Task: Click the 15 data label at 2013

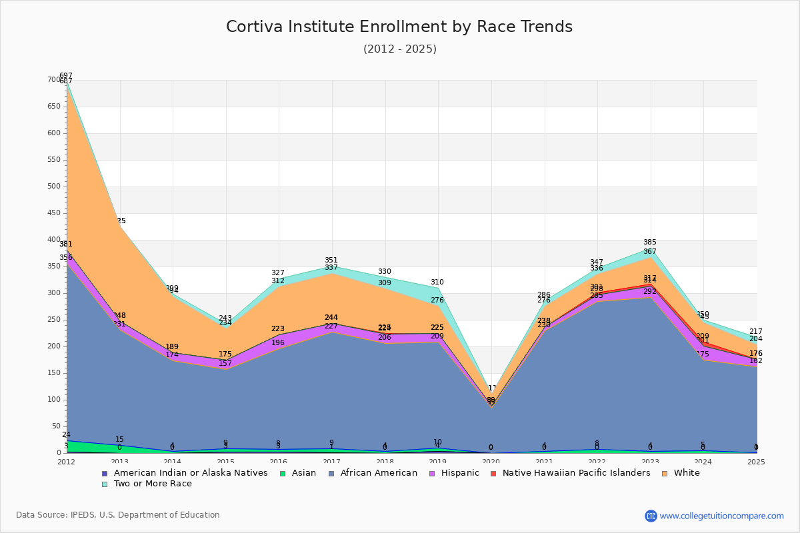Action: pyautogui.click(x=119, y=440)
